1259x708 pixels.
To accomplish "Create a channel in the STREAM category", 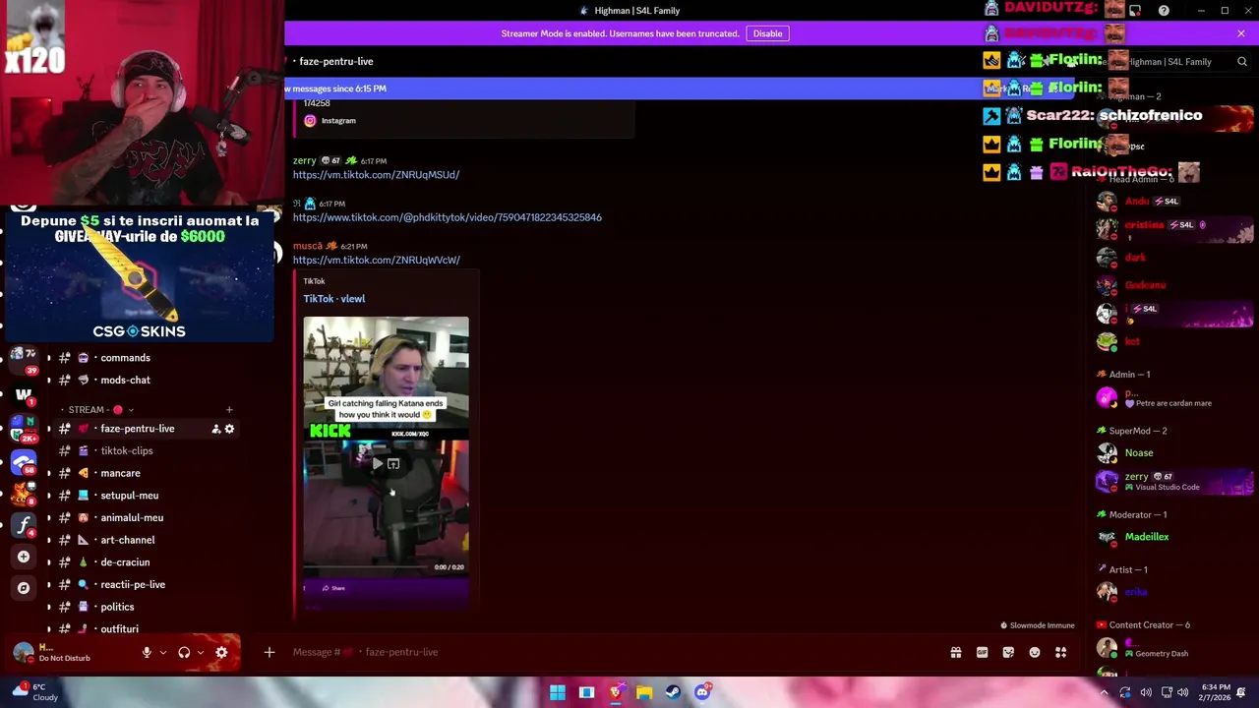I will [x=229, y=410].
